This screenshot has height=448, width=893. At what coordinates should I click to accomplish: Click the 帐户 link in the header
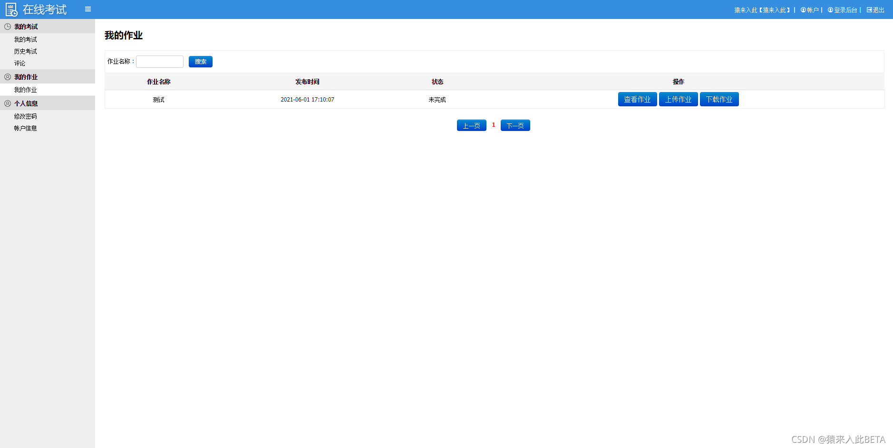pos(810,10)
